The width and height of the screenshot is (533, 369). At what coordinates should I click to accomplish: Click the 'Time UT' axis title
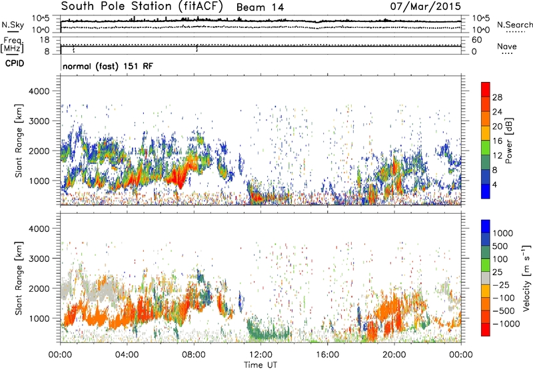pyautogui.click(x=261, y=365)
